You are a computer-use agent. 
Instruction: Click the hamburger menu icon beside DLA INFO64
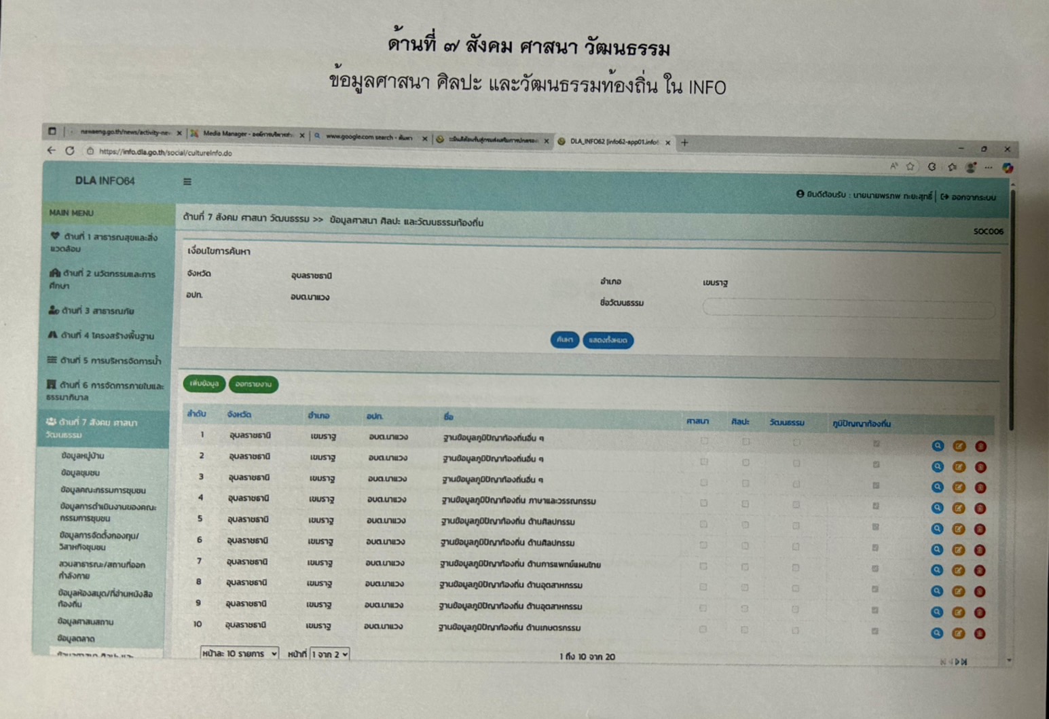(187, 182)
